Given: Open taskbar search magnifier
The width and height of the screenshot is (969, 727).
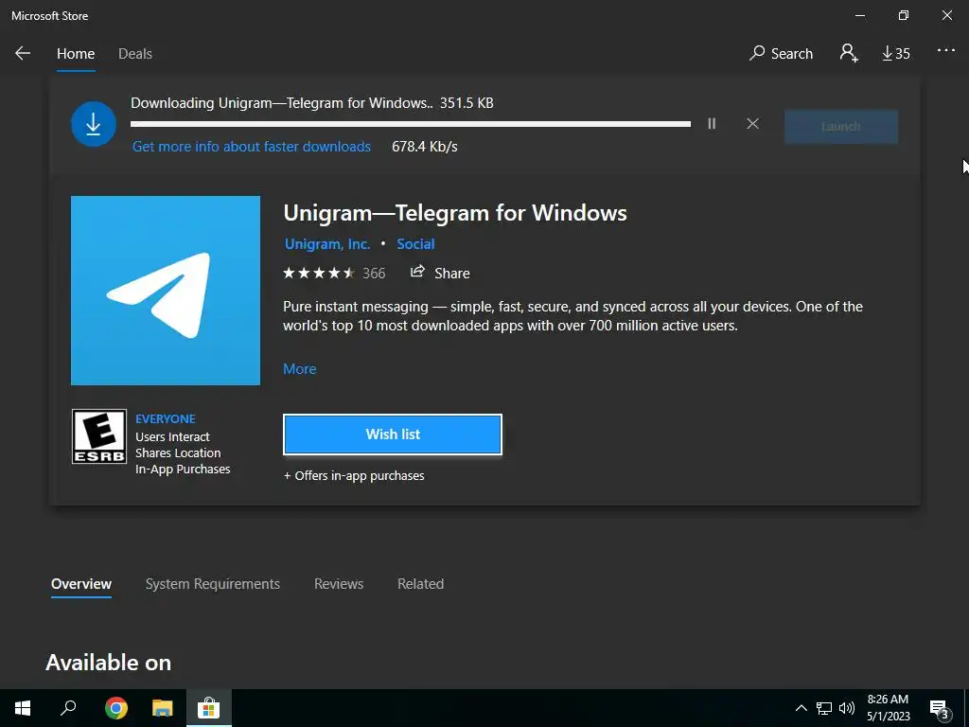Looking at the screenshot, I should click(68, 708).
